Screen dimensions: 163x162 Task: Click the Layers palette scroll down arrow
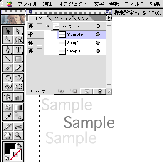[109, 85]
